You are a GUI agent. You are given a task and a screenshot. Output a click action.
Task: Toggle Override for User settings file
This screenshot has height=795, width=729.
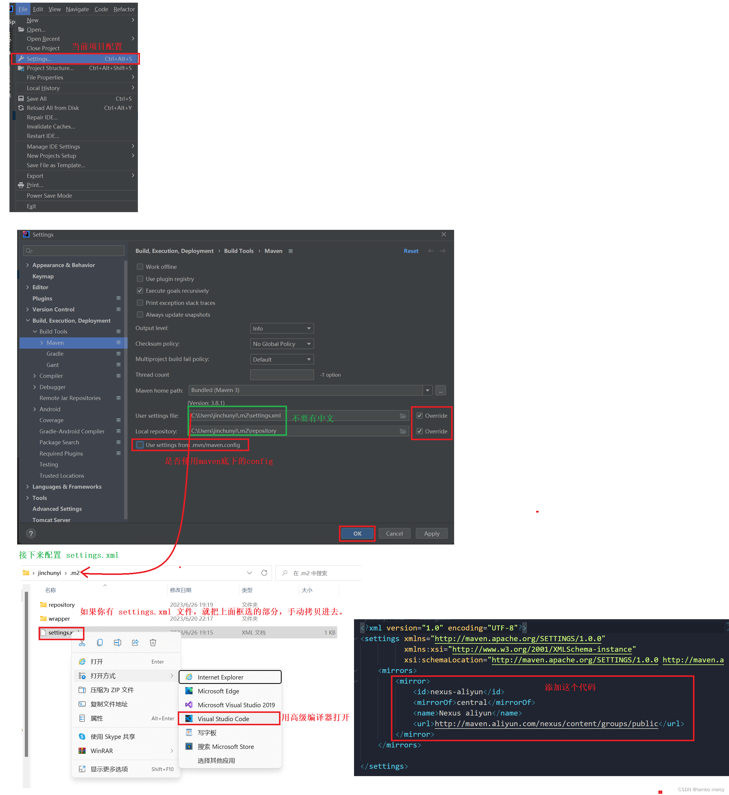(x=420, y=416)
